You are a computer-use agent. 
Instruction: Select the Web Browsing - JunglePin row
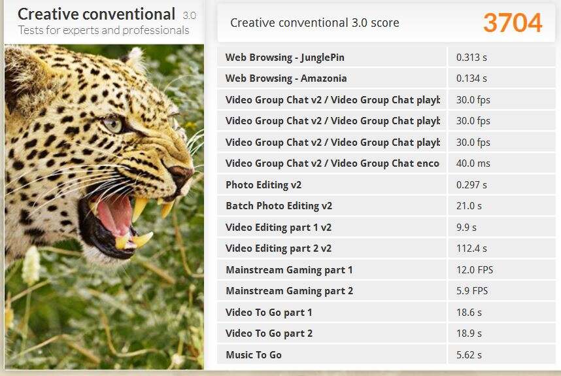tap(284, 58)
